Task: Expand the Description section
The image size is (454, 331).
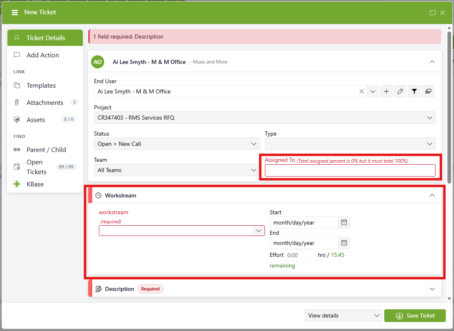Action: point(432,289)
